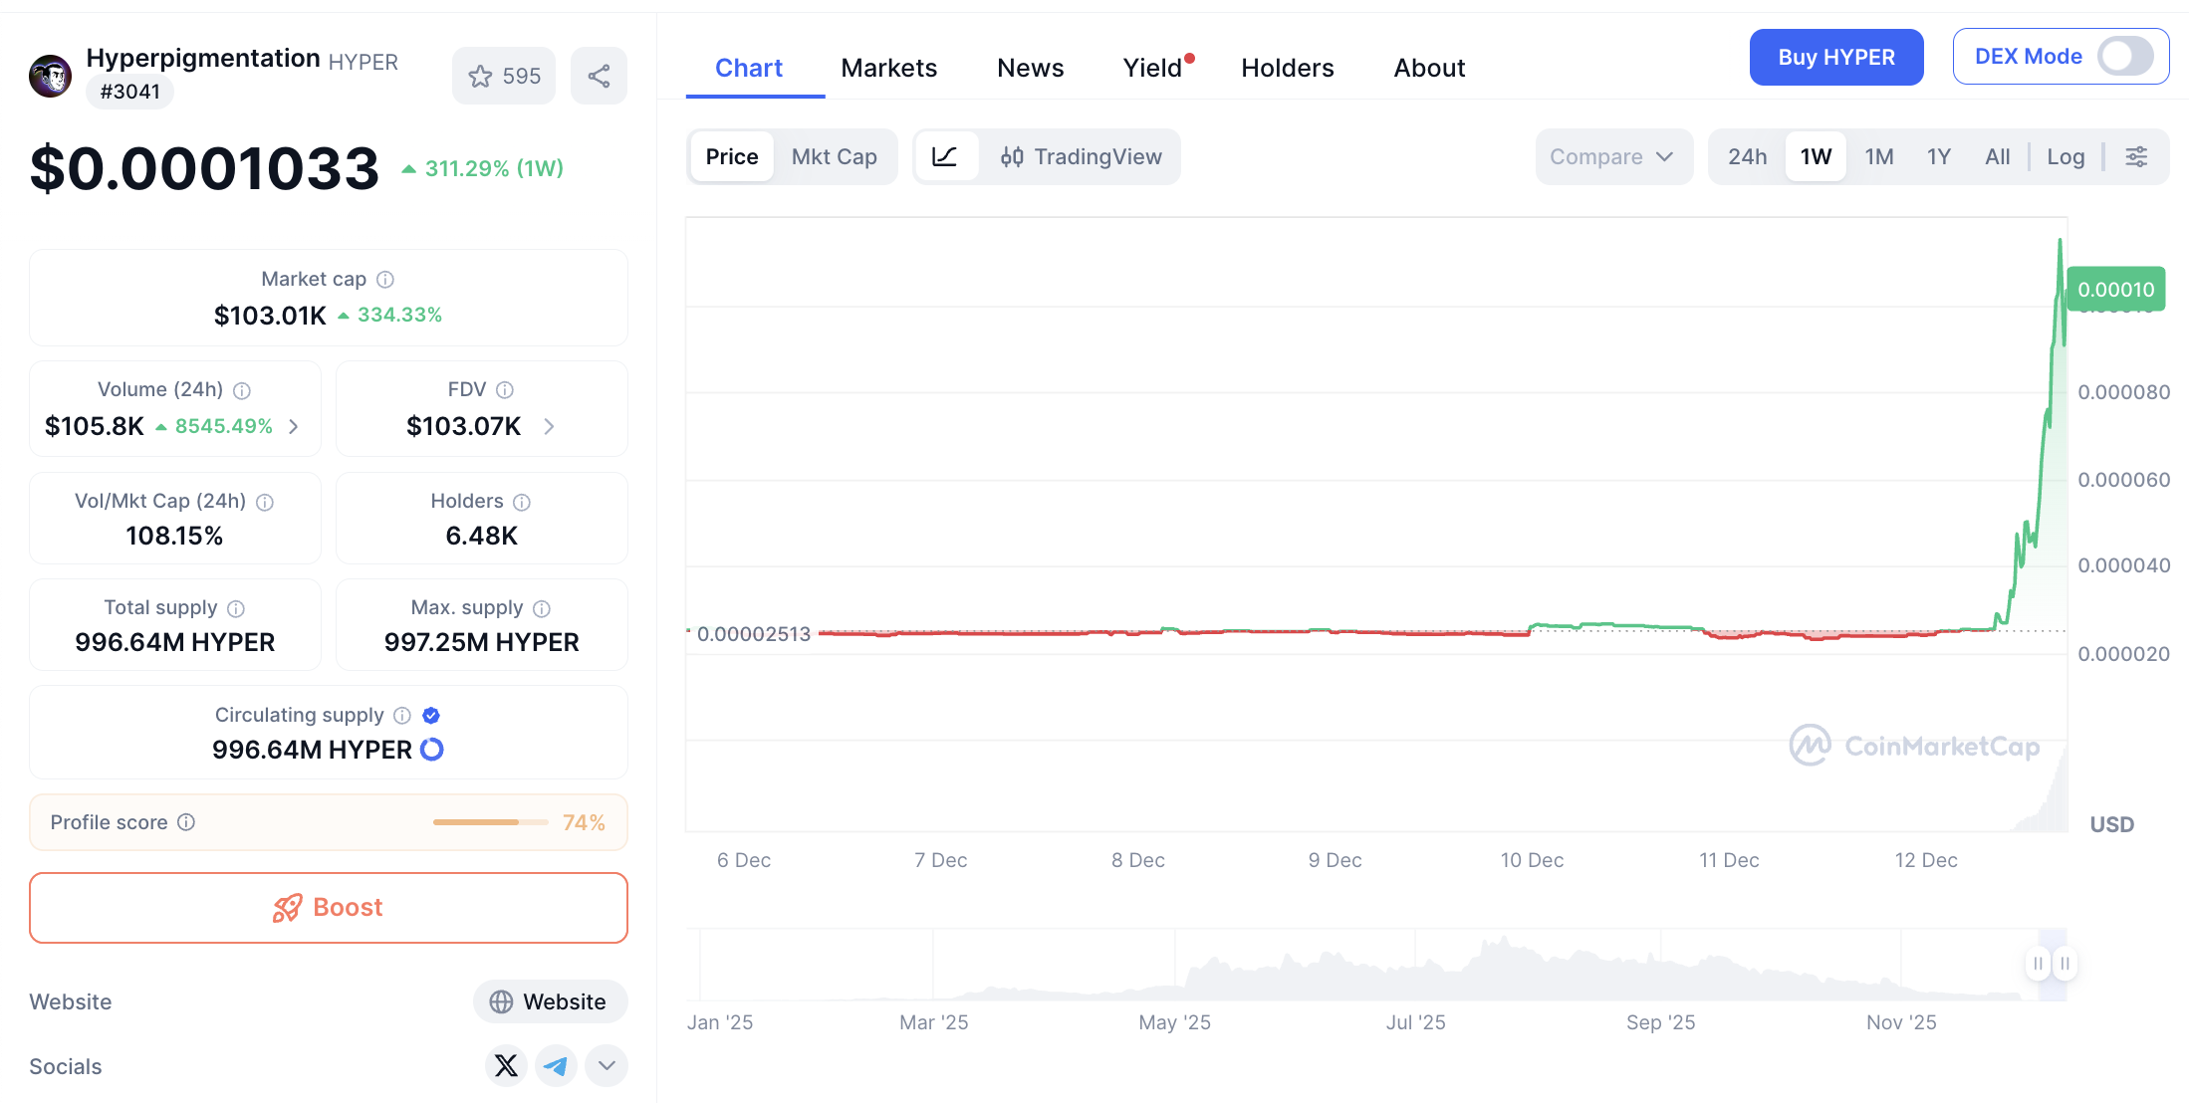Open chart settings sliders icon
This screenshot has height=1103, width=2189.
point(2136,156)
